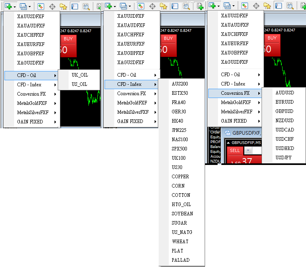
Task: Select AUDUSD in the Conversion FX submenu
Action: tap(285, 93)
